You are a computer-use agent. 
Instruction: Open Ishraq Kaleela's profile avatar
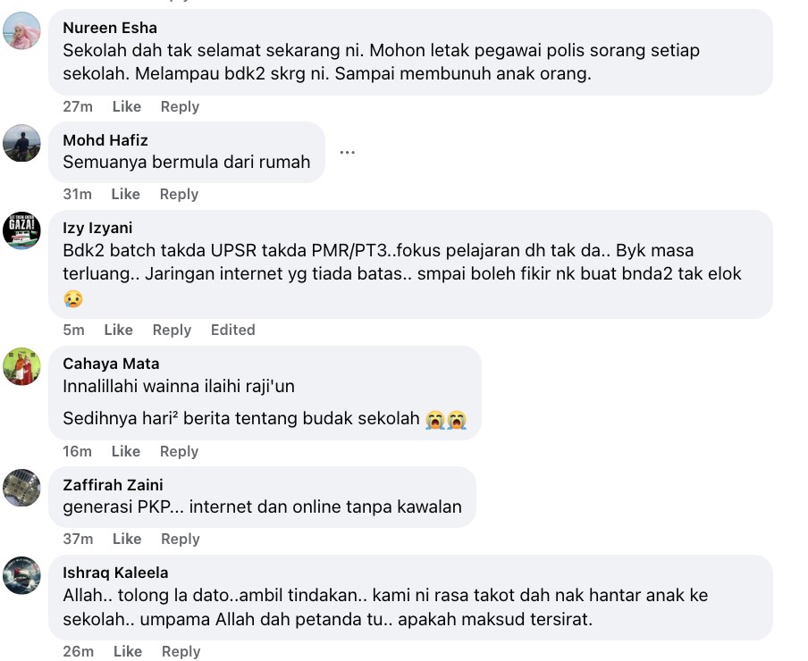tap(22, 575)
